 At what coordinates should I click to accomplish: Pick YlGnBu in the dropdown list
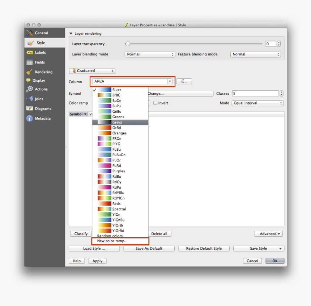(120, 220)
